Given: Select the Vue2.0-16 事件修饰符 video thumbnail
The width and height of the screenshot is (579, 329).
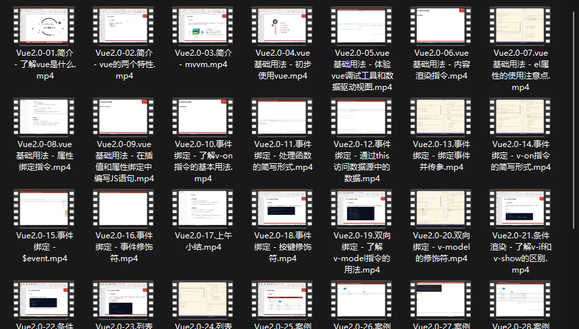Looking at the screenshot, I should pyautogui.click(x=124, y=207).
